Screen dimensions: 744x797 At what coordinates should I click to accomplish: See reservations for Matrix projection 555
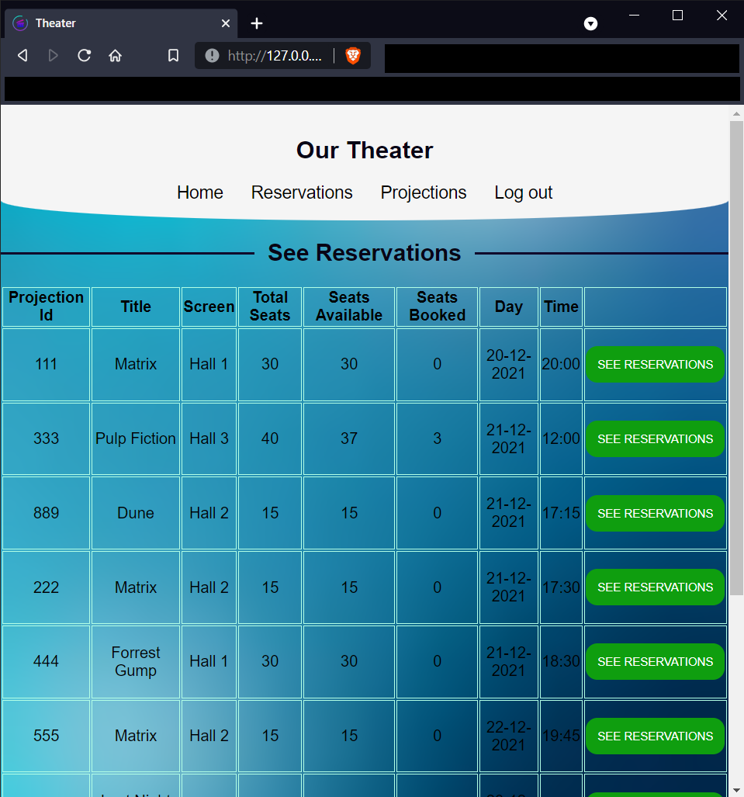(x=655, y=736)
